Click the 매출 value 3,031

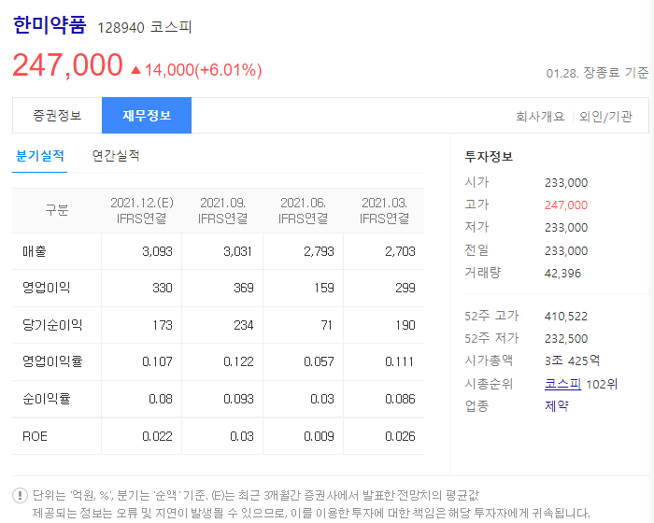(x=237, y=251)
